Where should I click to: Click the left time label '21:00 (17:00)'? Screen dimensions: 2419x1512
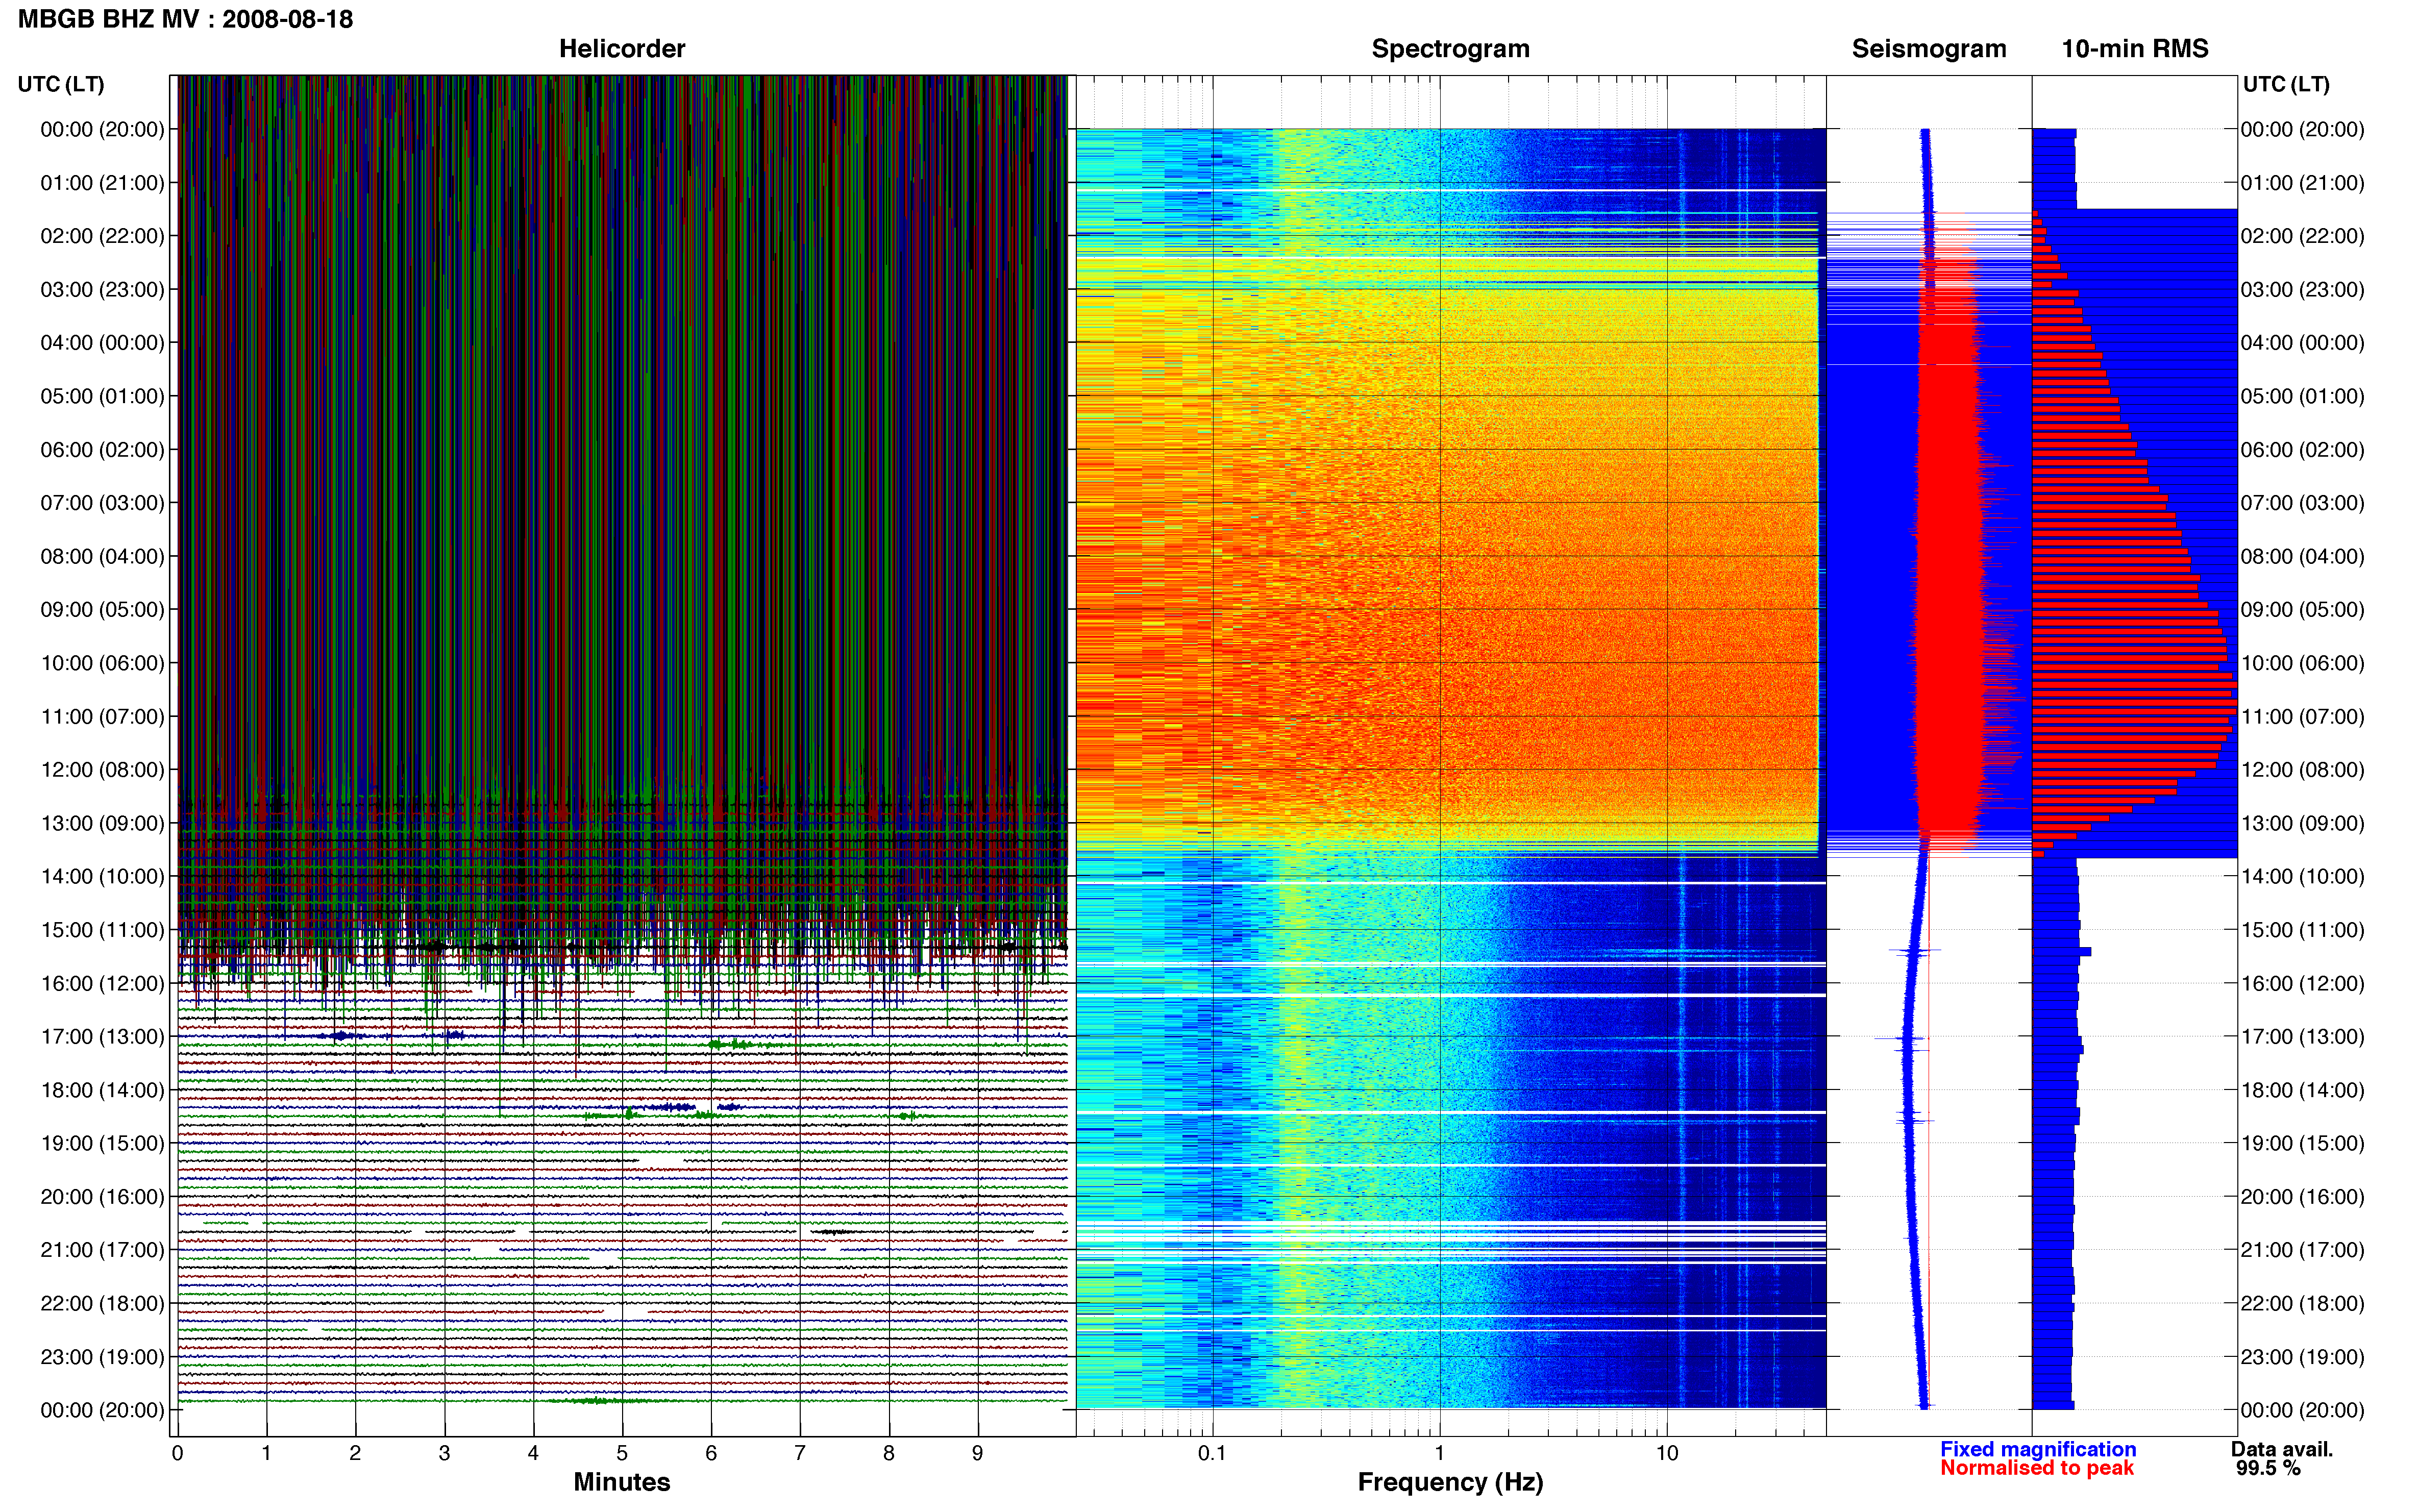tap(102, 1249)
